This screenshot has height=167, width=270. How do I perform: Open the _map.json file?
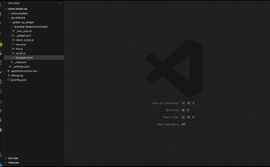pyautogui.click(x=20, y=62)
